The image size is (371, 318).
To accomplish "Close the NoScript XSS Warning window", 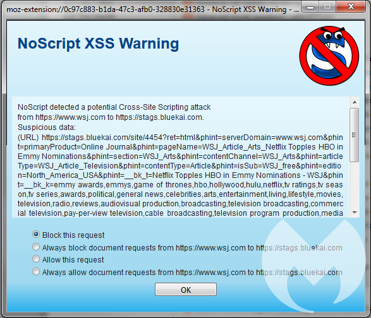I will [351, 7].
